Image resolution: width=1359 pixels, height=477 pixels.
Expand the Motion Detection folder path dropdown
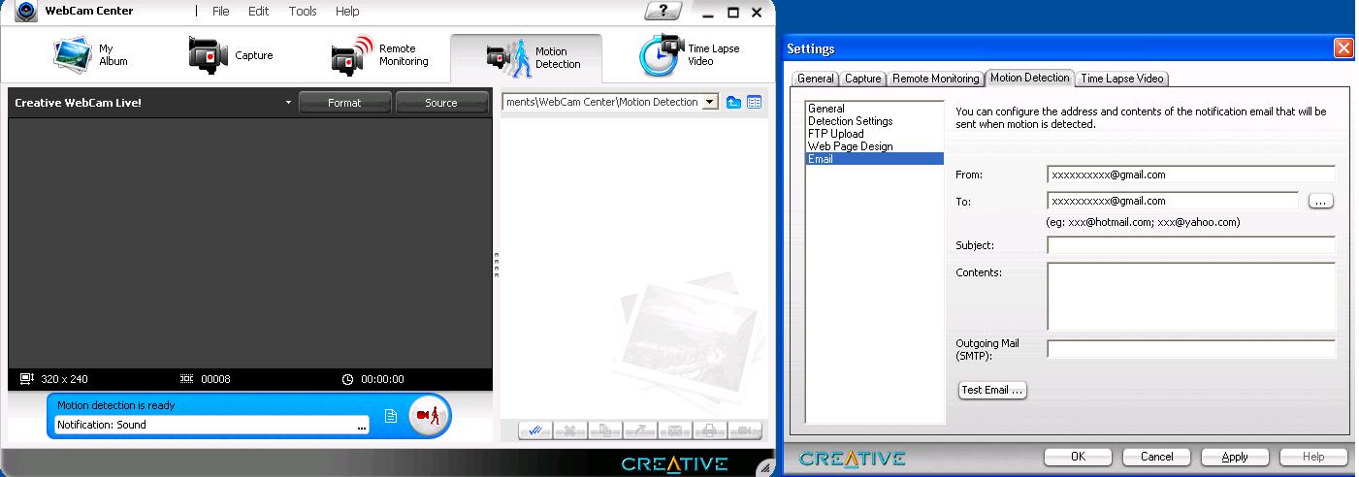click(710, 102)
